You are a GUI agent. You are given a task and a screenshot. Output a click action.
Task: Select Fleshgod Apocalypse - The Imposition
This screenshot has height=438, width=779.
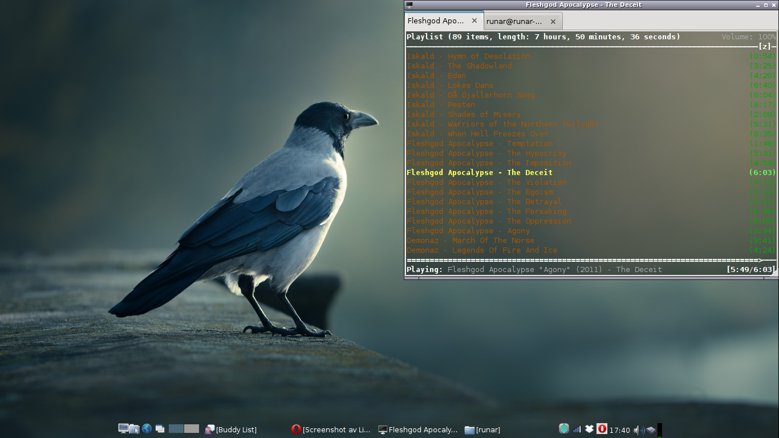tap(489, 163)
